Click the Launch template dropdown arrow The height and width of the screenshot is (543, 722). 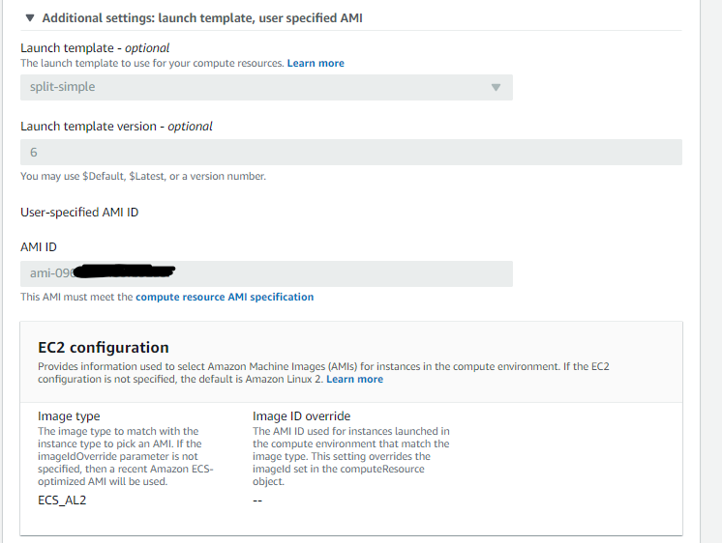tap(496, 87)
